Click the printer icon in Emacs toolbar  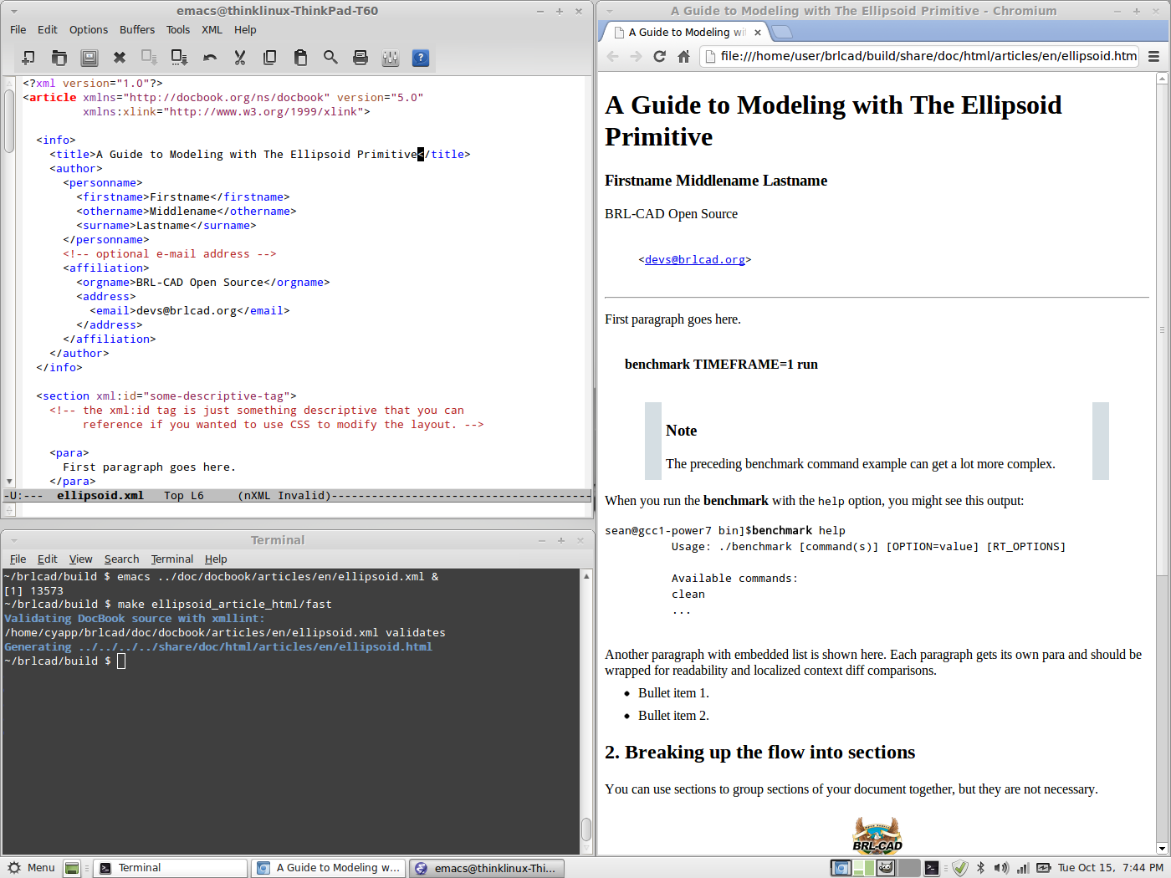(x=361, y=58)
